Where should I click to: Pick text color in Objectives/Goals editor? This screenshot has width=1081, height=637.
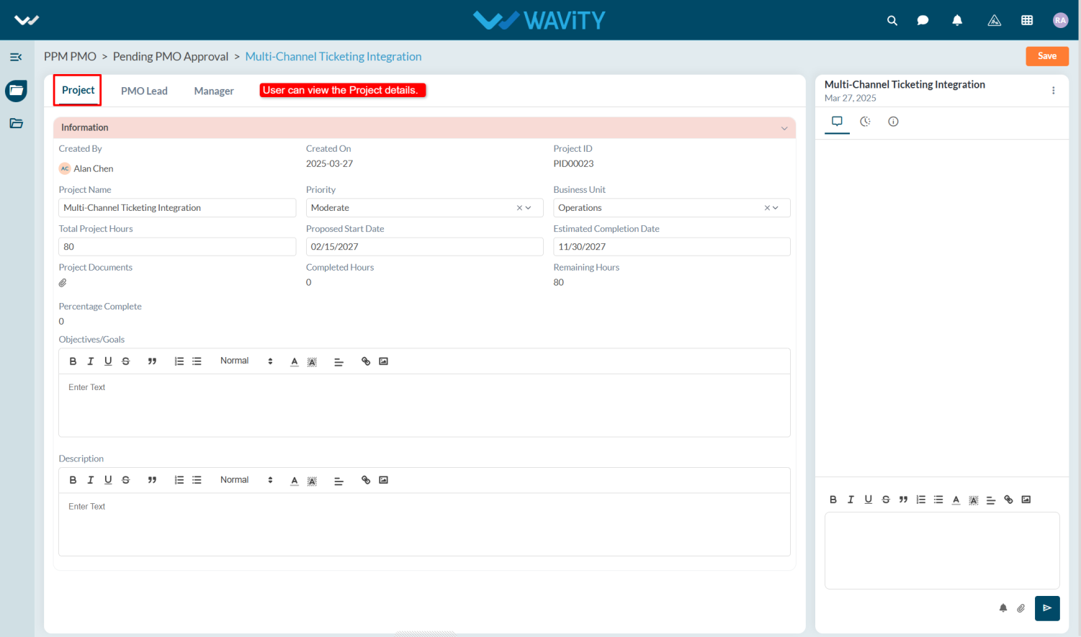click(295, 361)
